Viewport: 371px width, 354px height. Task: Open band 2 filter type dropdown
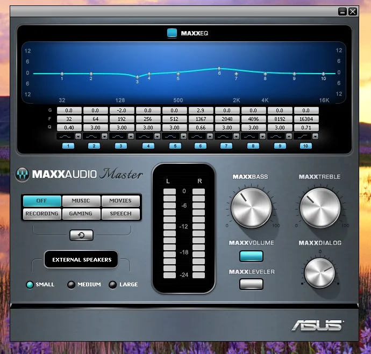104,136
